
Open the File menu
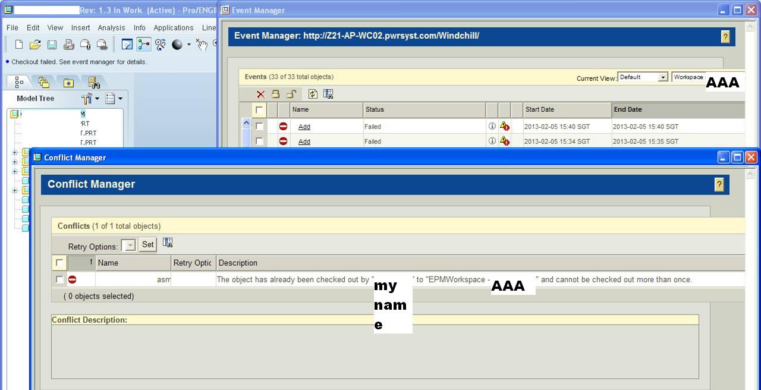click(x=12, y=27)
